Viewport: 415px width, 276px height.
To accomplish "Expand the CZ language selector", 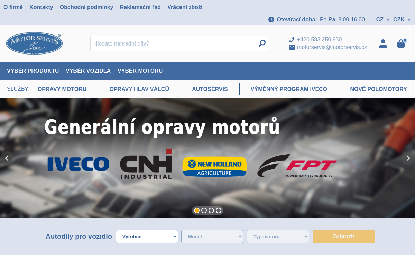I will coord(382,19).
